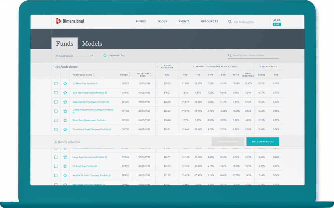Switch to the Funds tab

coord(64,43)
